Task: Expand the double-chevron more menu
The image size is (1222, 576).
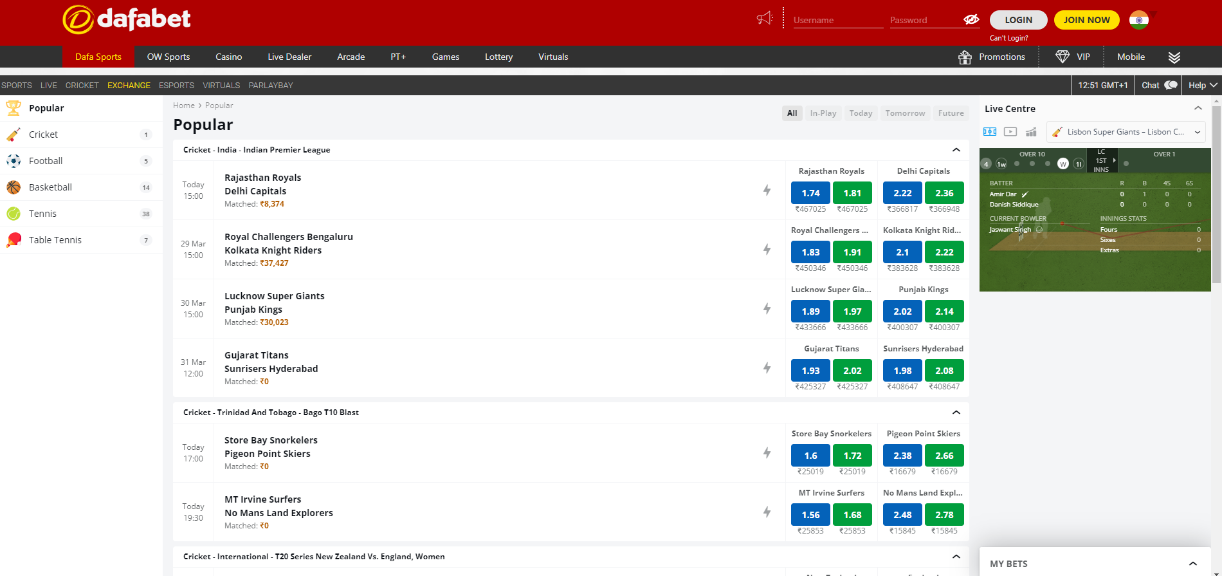Action: click(1174, 57)
